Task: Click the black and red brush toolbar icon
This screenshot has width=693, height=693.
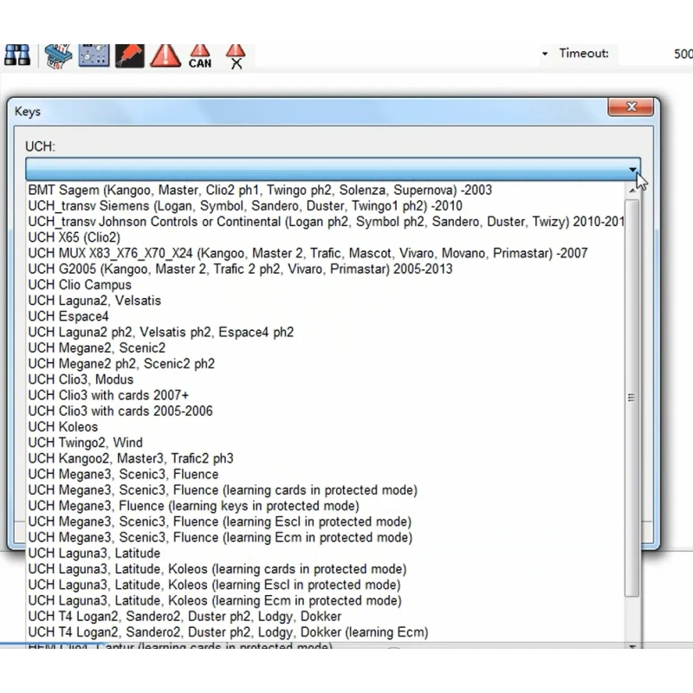Action: 129,56
